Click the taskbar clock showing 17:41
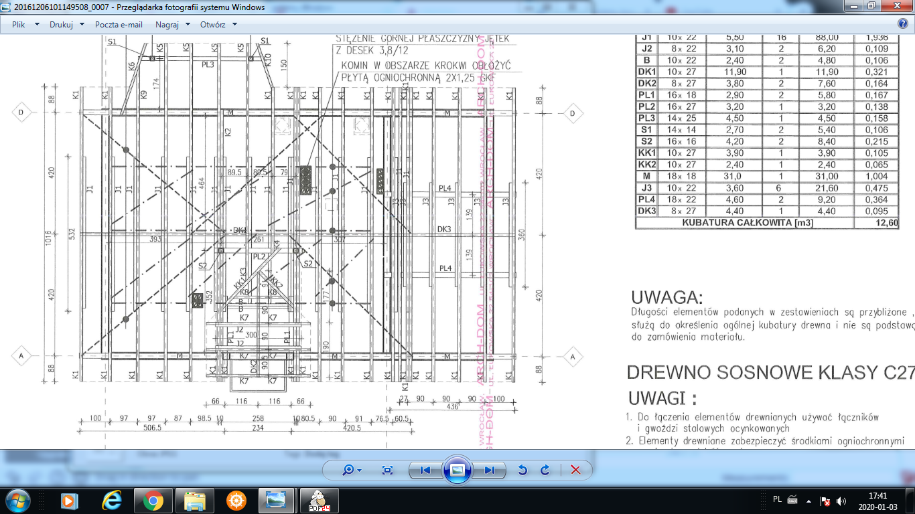 pos(877,500)
